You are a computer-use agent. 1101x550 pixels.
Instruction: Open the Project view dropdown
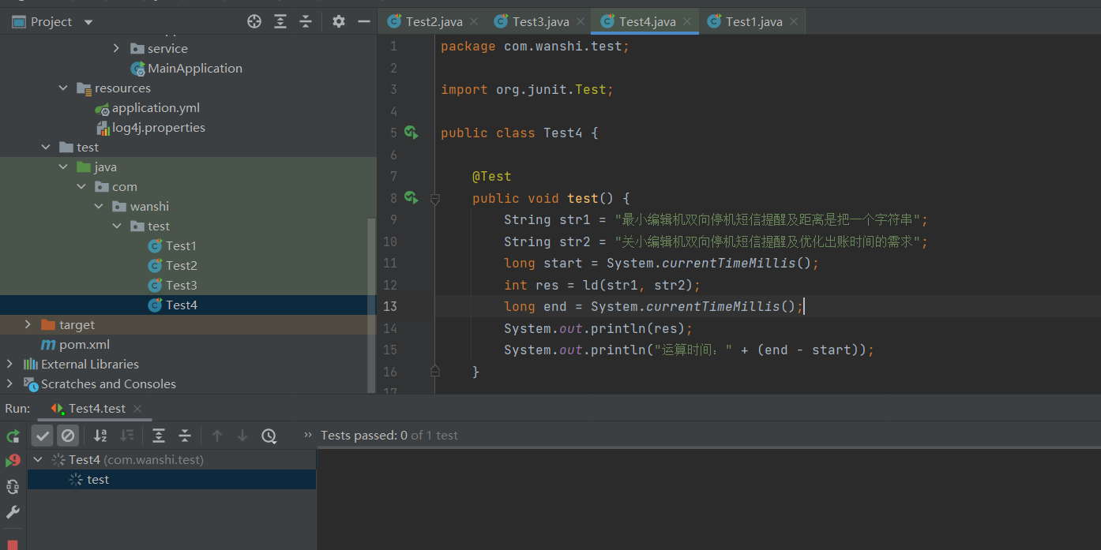tap(88, 22)
